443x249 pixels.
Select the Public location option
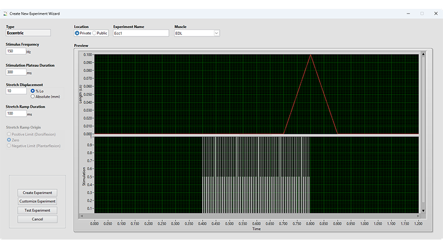(94, 33)
